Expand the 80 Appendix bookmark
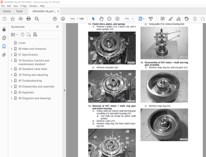 pyautogui.click(x=12, y=92)
